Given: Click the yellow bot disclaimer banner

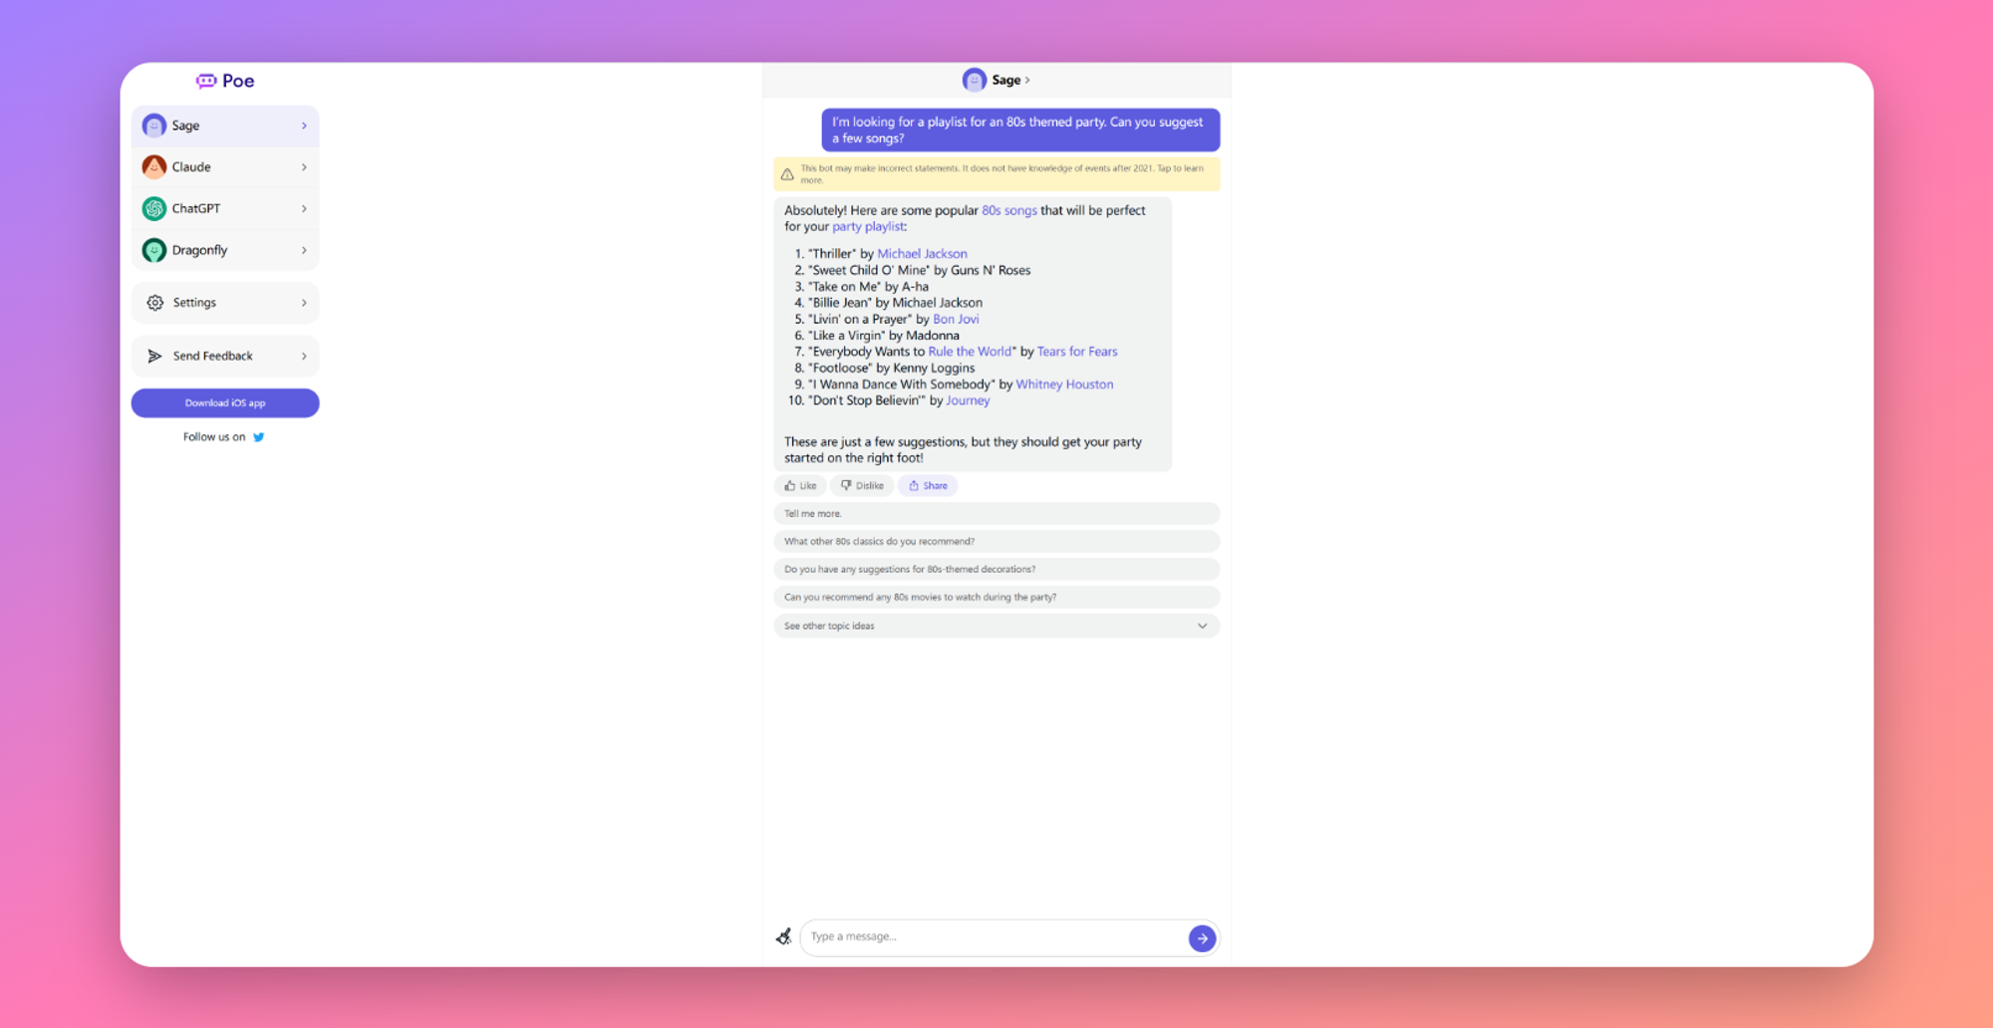Looking at the screenshot, I should [x=996, y=174].
